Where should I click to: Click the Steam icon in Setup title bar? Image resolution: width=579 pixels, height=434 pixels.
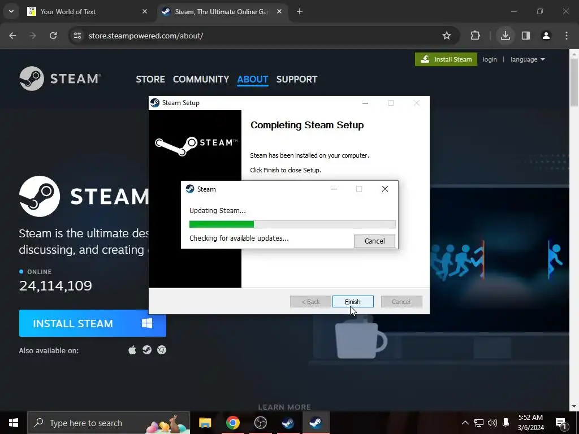pos(155,103)
